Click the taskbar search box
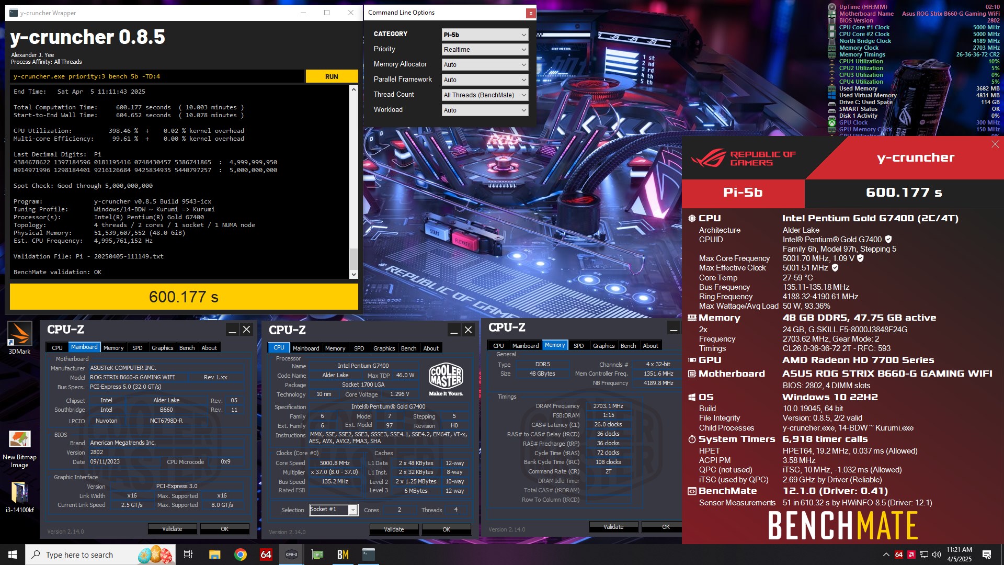 100,555
